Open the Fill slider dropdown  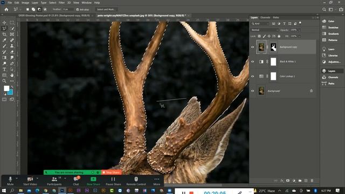pyautogui.click(x=300, y=36)
